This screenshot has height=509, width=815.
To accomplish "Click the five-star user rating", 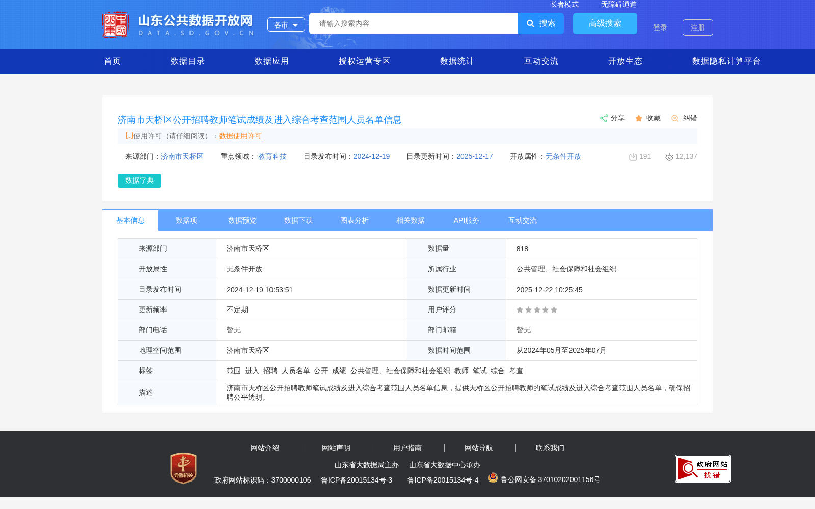I will coord(537,310).
